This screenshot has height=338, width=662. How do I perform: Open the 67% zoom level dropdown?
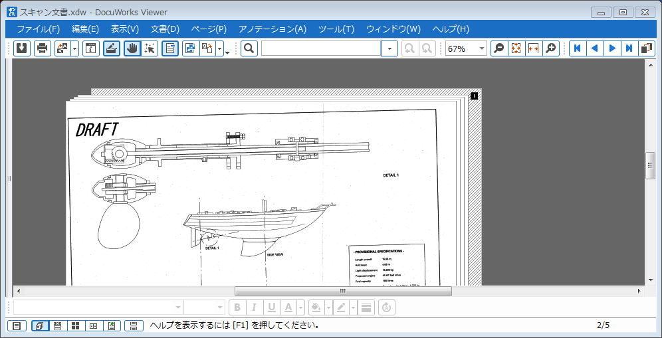pyautogui.click(x=481, y=48)
